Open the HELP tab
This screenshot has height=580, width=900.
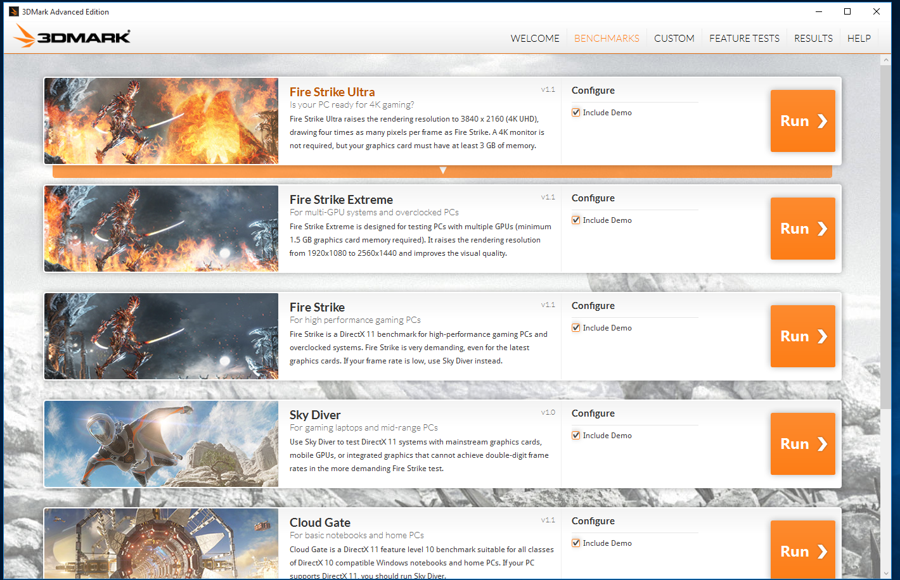tap(859, 39)
